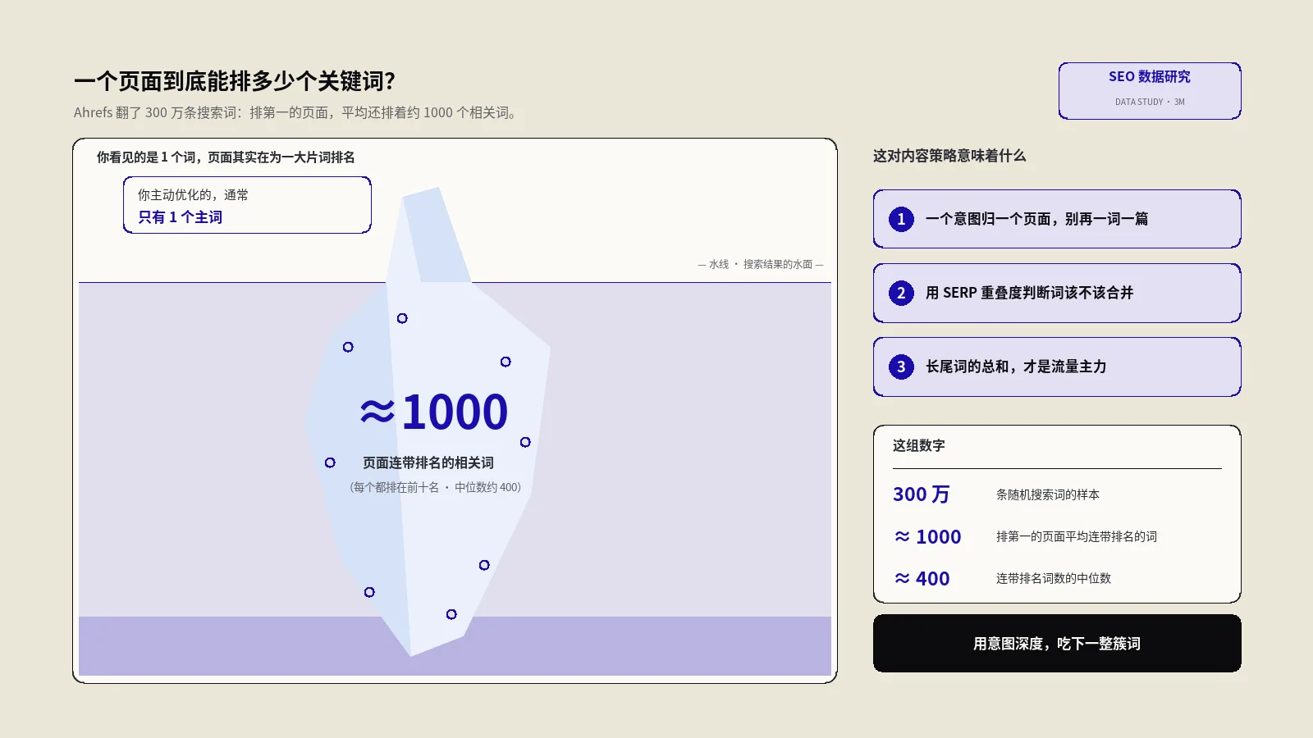Click the DATA STUDY · 3M caption
This screenshot has width=1313, height=738.
pos(1150,102)
